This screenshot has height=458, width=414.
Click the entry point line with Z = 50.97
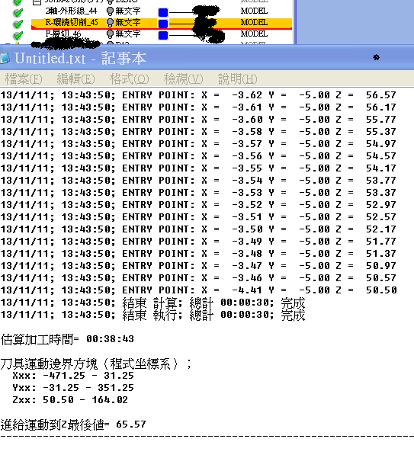[x=198, y=266]
